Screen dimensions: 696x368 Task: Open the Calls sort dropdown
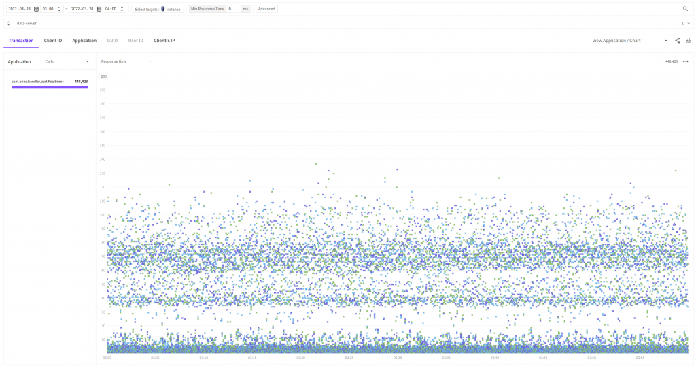(x=67, y=61)
